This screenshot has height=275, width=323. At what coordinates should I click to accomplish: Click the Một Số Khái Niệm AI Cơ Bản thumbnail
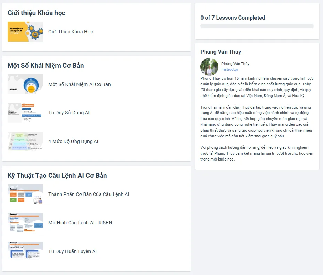coord(25,84)
